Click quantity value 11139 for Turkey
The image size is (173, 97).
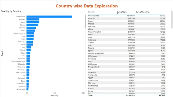163,43
